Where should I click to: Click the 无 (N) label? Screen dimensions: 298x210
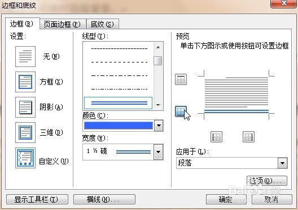coord(51,56)
